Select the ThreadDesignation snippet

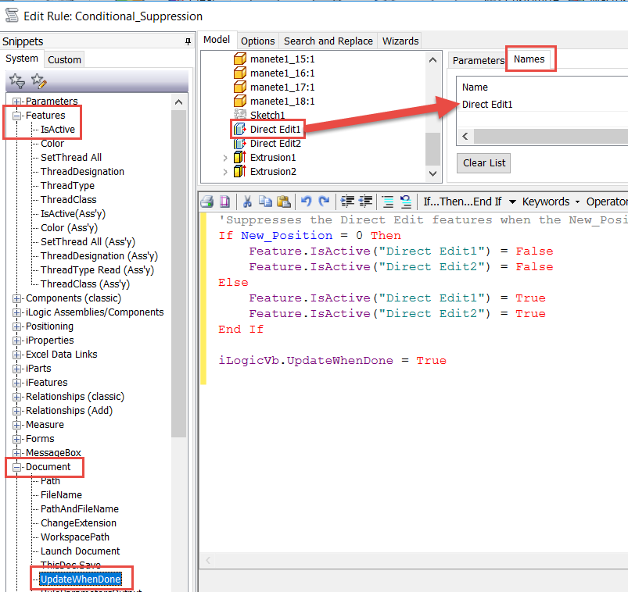point(82,172)
